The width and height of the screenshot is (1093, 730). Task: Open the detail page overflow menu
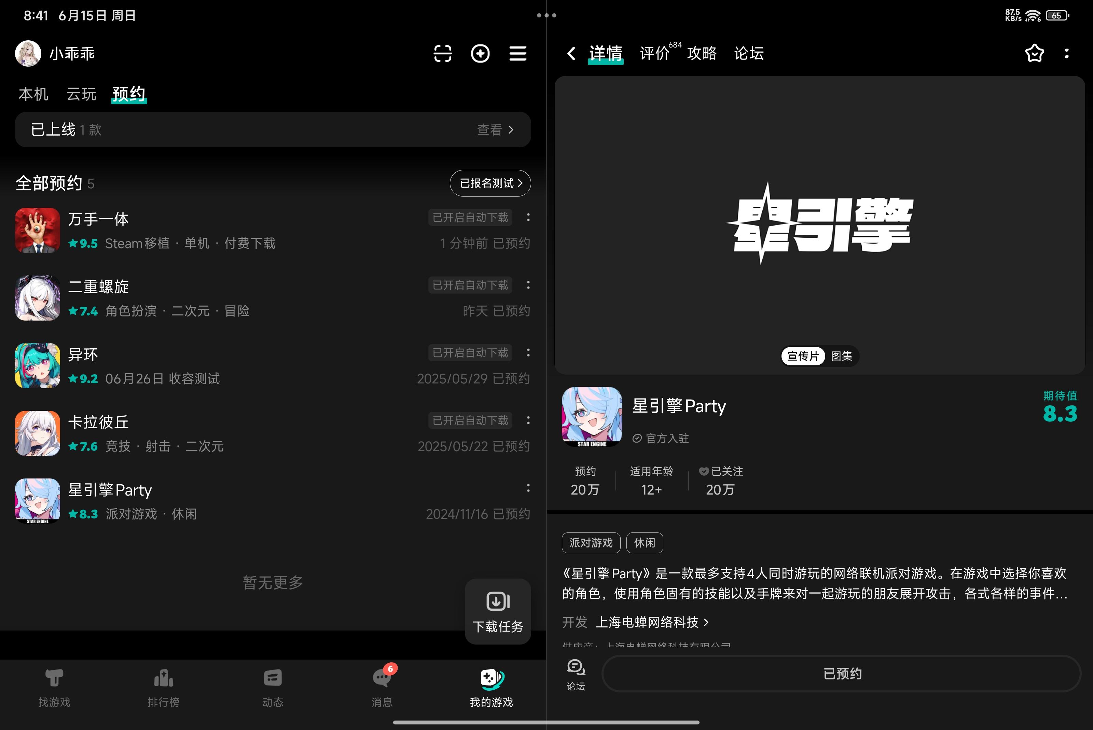[1066, 54]
